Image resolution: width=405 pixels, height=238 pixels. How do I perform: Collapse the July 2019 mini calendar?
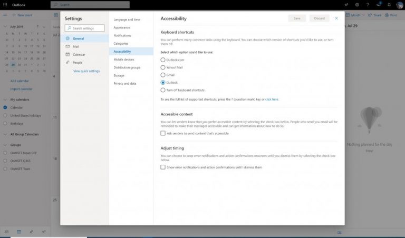pyautogui.click(x=5, y=26)
